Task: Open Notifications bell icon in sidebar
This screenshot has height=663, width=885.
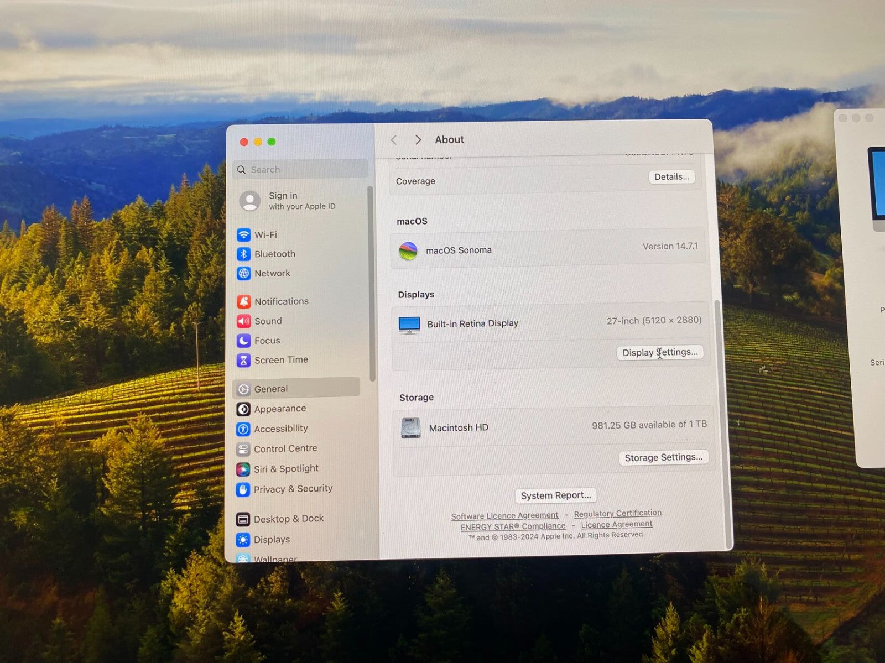Action: click(243, 301)
